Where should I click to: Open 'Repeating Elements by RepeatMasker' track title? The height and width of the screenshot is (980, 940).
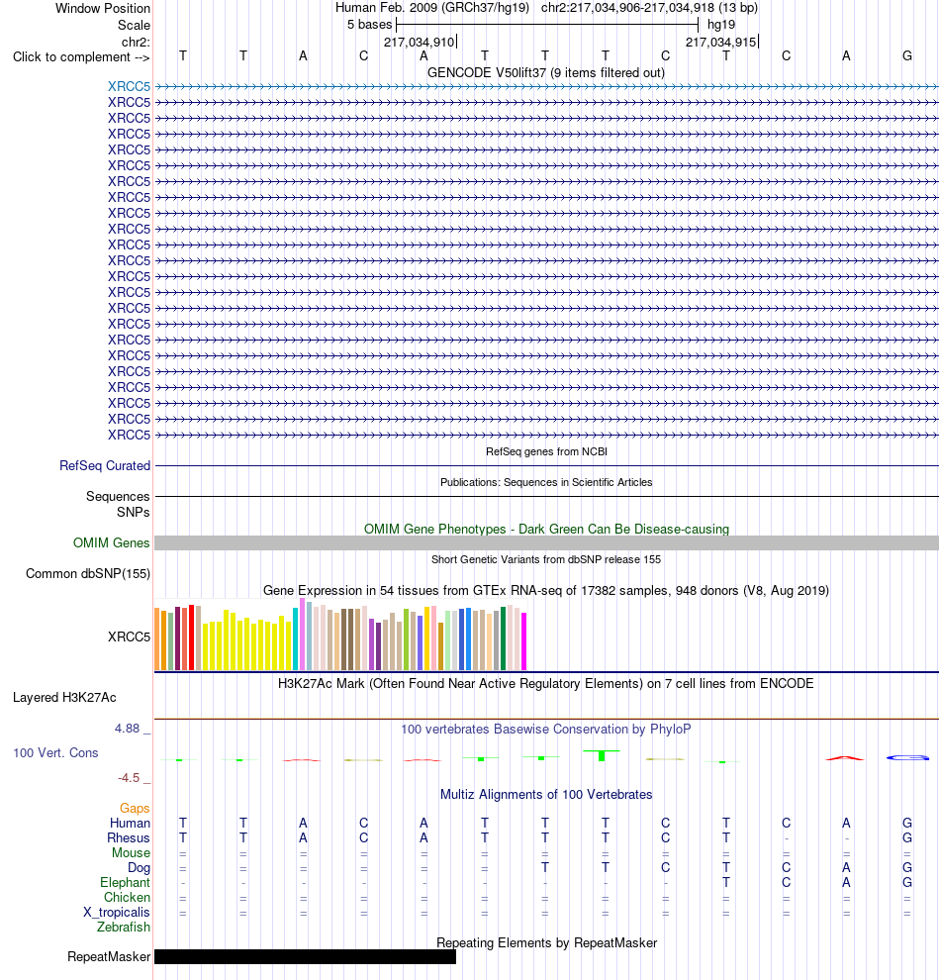click(x=546, y=942)
